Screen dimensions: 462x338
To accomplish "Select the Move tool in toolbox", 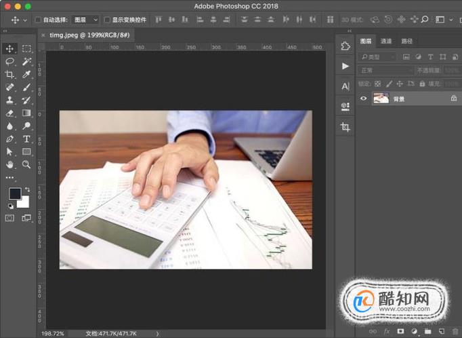I will click(x=9, y=48).
